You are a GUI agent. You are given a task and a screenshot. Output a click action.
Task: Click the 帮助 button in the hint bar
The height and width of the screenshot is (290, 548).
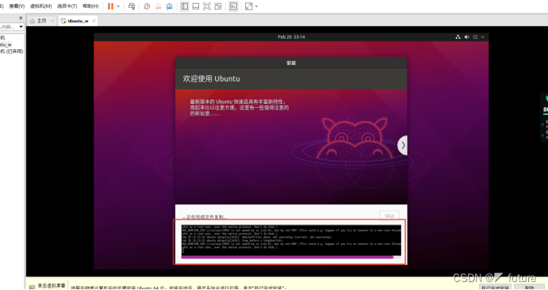[529, 288]
